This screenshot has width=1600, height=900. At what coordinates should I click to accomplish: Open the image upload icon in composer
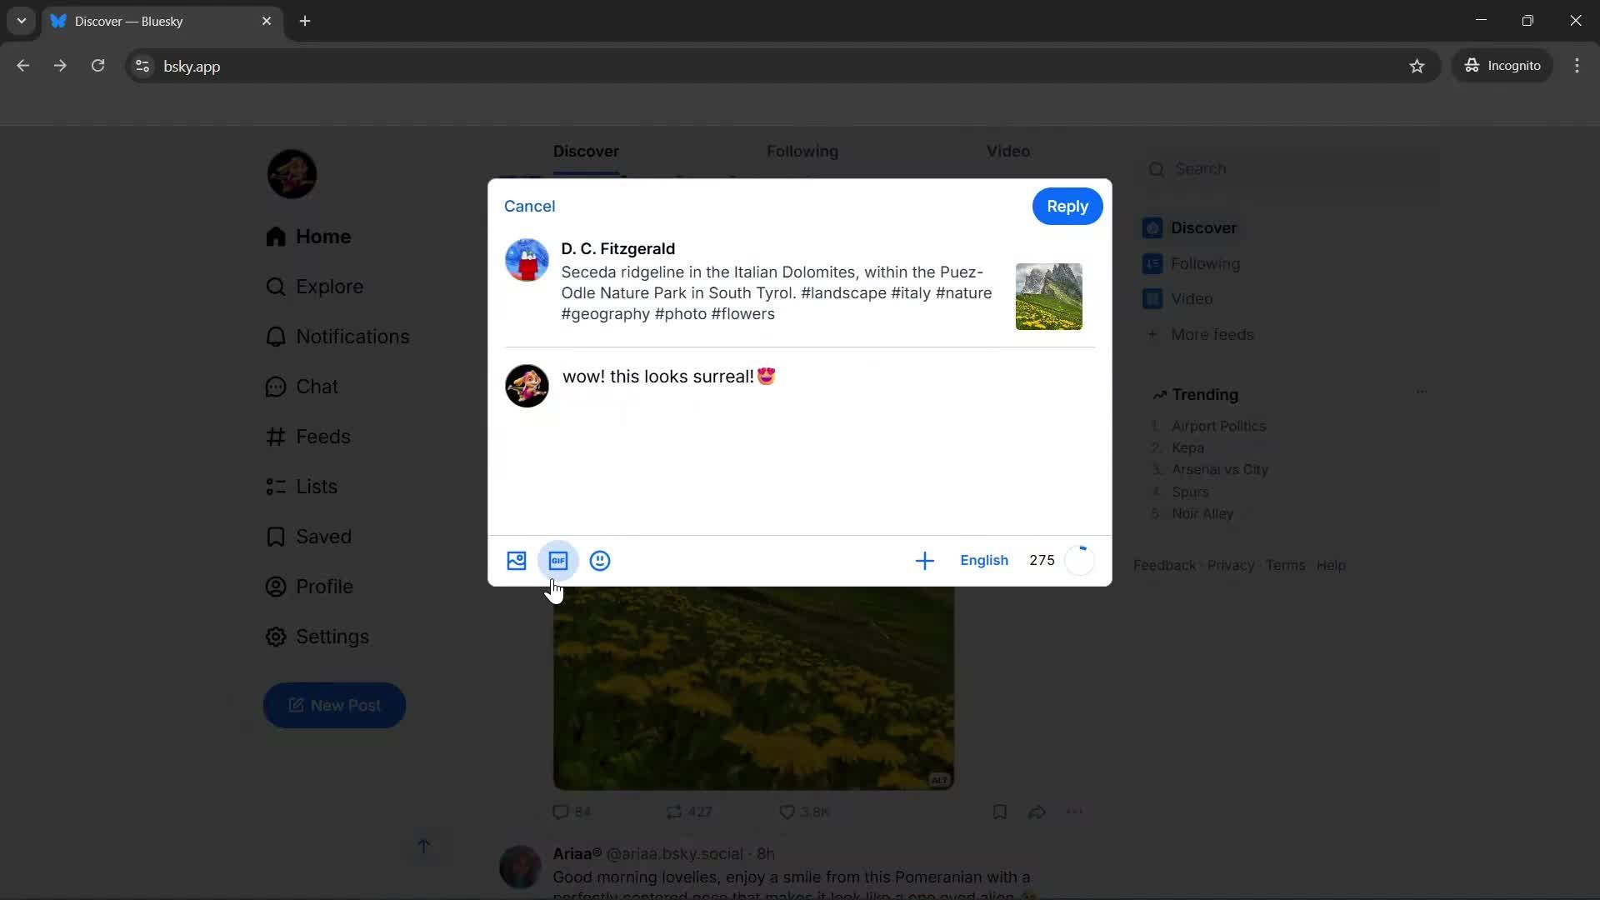(516, 561)
